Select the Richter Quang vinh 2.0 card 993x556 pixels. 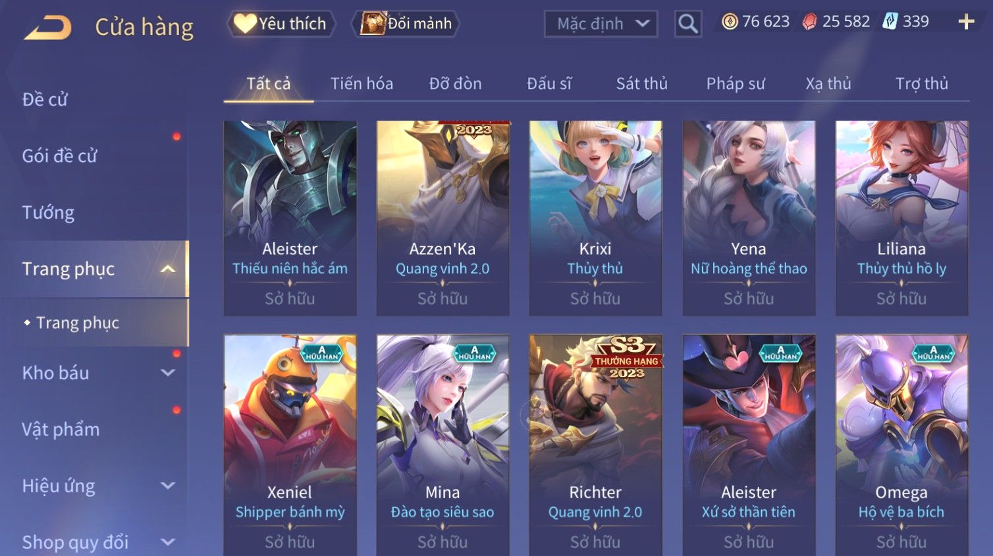point(595,445)
